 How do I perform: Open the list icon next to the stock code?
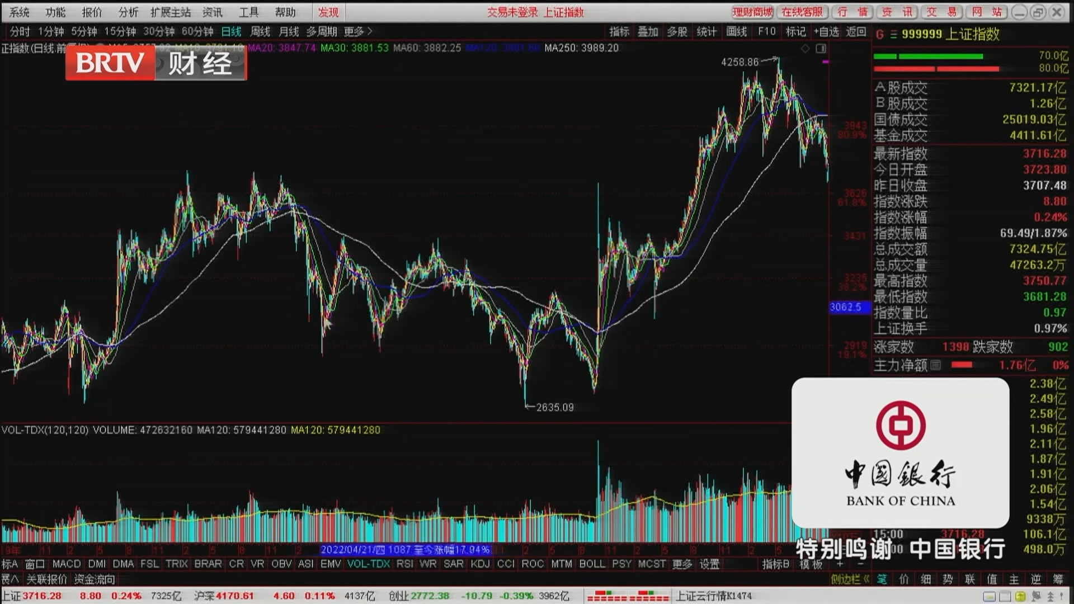click(893, 35)
